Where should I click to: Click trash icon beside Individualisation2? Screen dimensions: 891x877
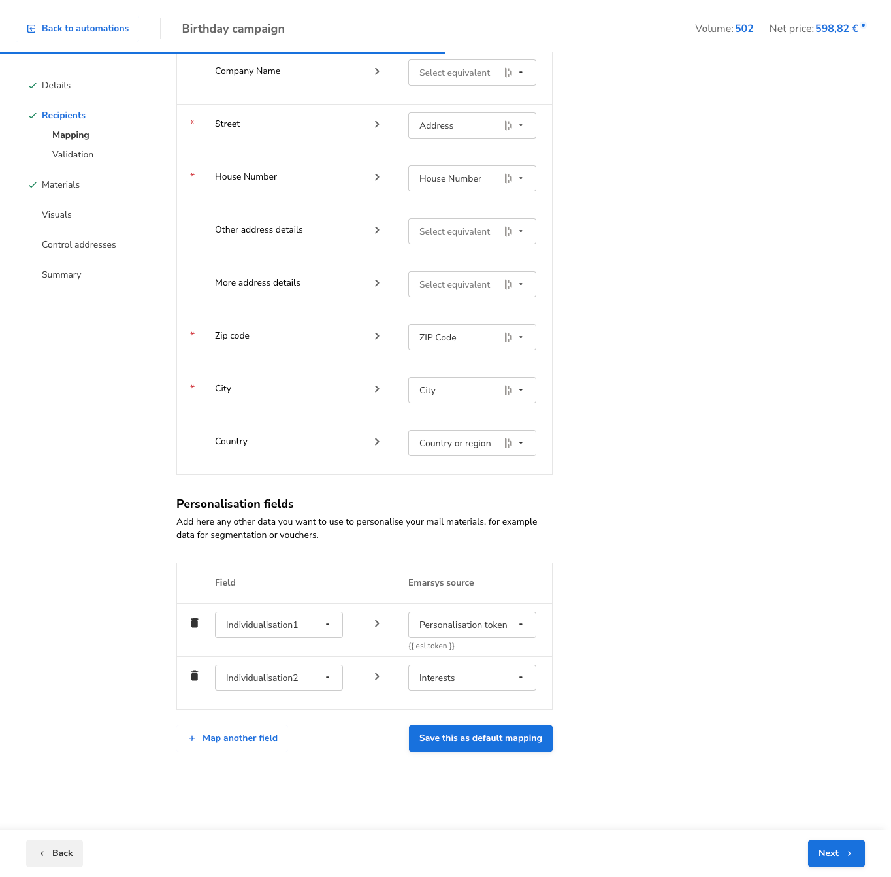click(x=194, y=676)
